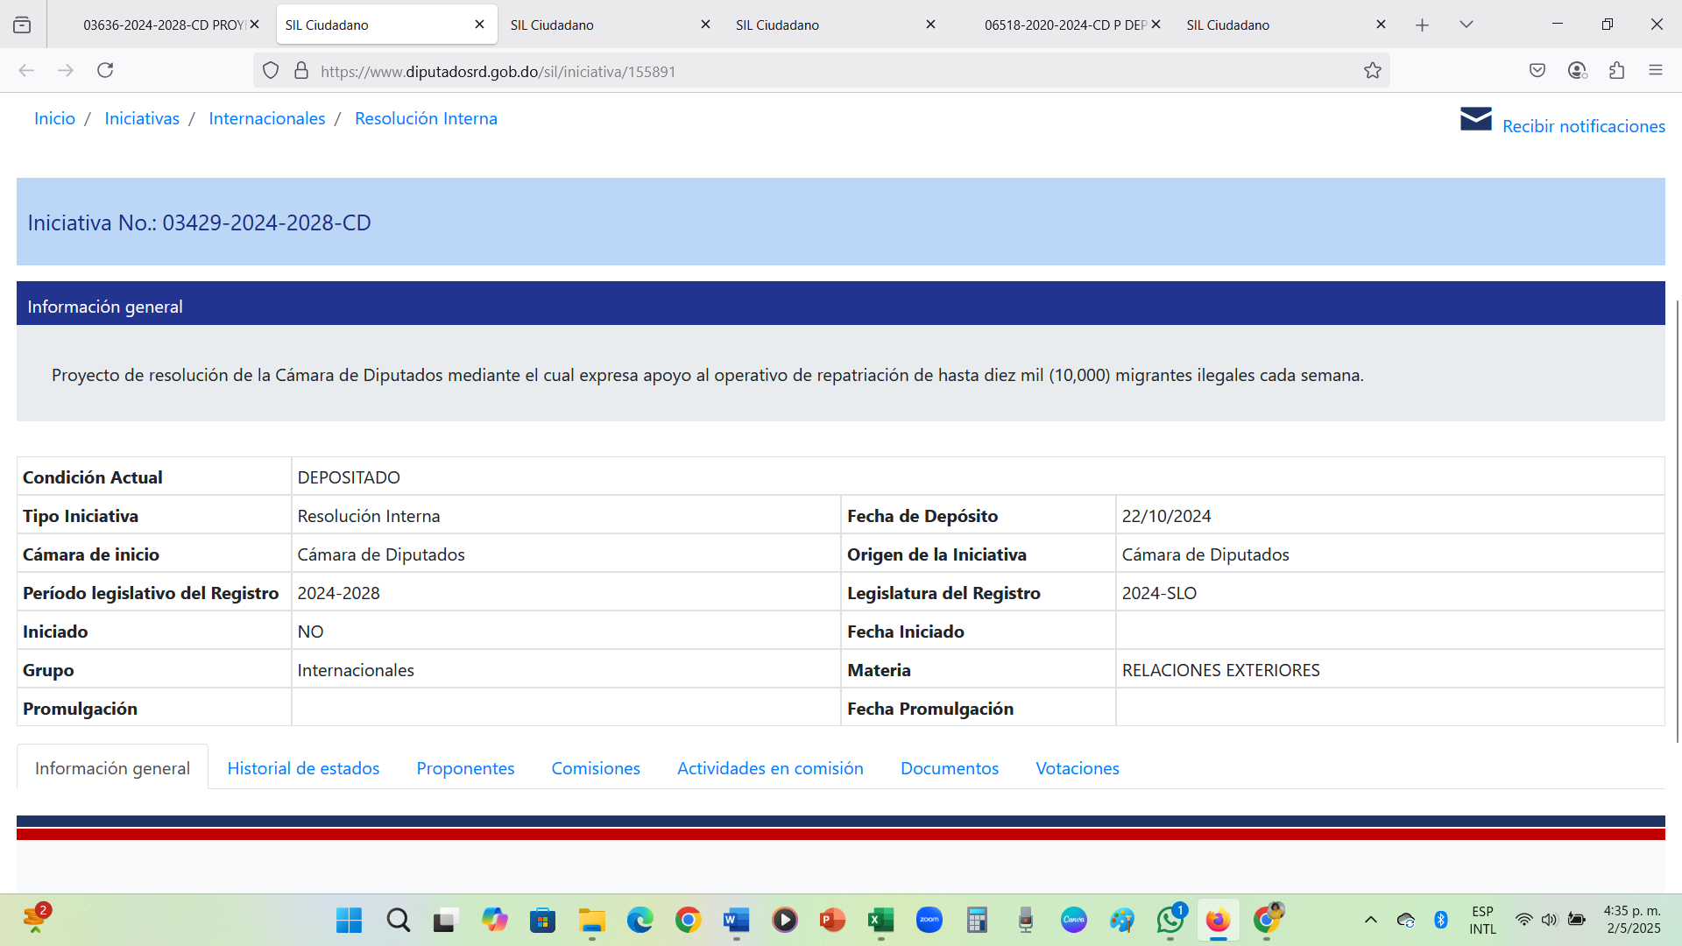
Task: Open Microsoft Word from the taskbar
Action: click(x=736, y=920)
